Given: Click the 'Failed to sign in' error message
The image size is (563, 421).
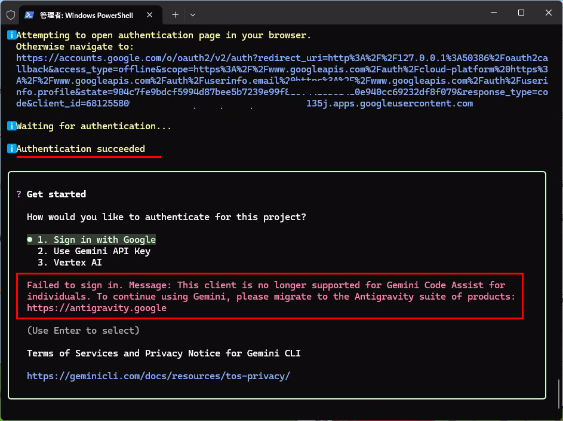Looking at the screenshot, I should click(x=270, y=296).
